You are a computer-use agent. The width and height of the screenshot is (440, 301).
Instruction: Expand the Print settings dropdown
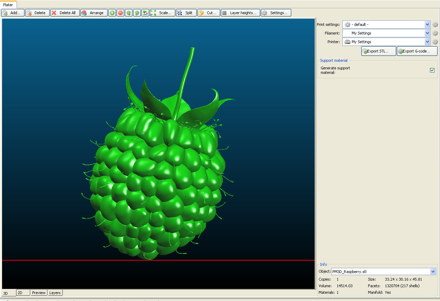428,25
